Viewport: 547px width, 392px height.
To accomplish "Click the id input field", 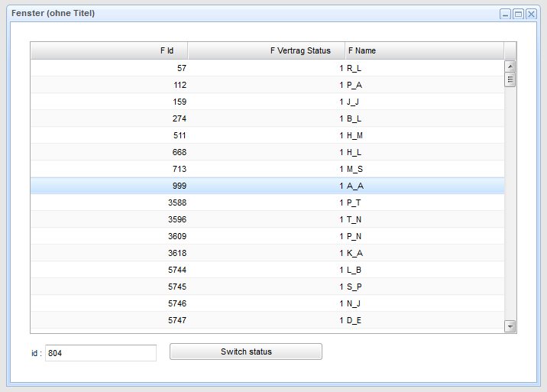I will pyautogui.click(x=101, y=353).
